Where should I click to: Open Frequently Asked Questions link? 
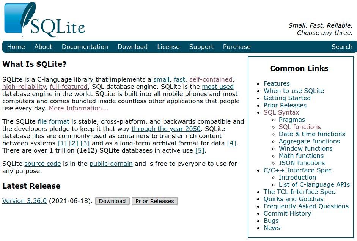(x=306, y=206)
